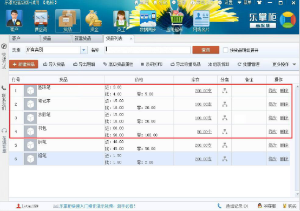
Task: Click the orange 查询 search button
Action: point(206,50)
